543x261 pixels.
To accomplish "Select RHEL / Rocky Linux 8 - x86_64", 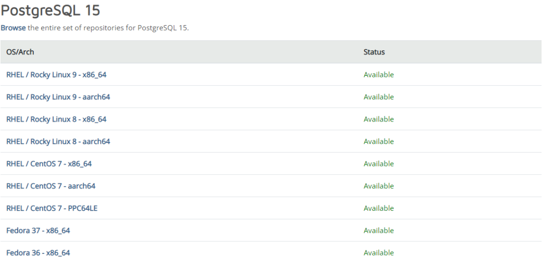I will click(x=56, y=119).
